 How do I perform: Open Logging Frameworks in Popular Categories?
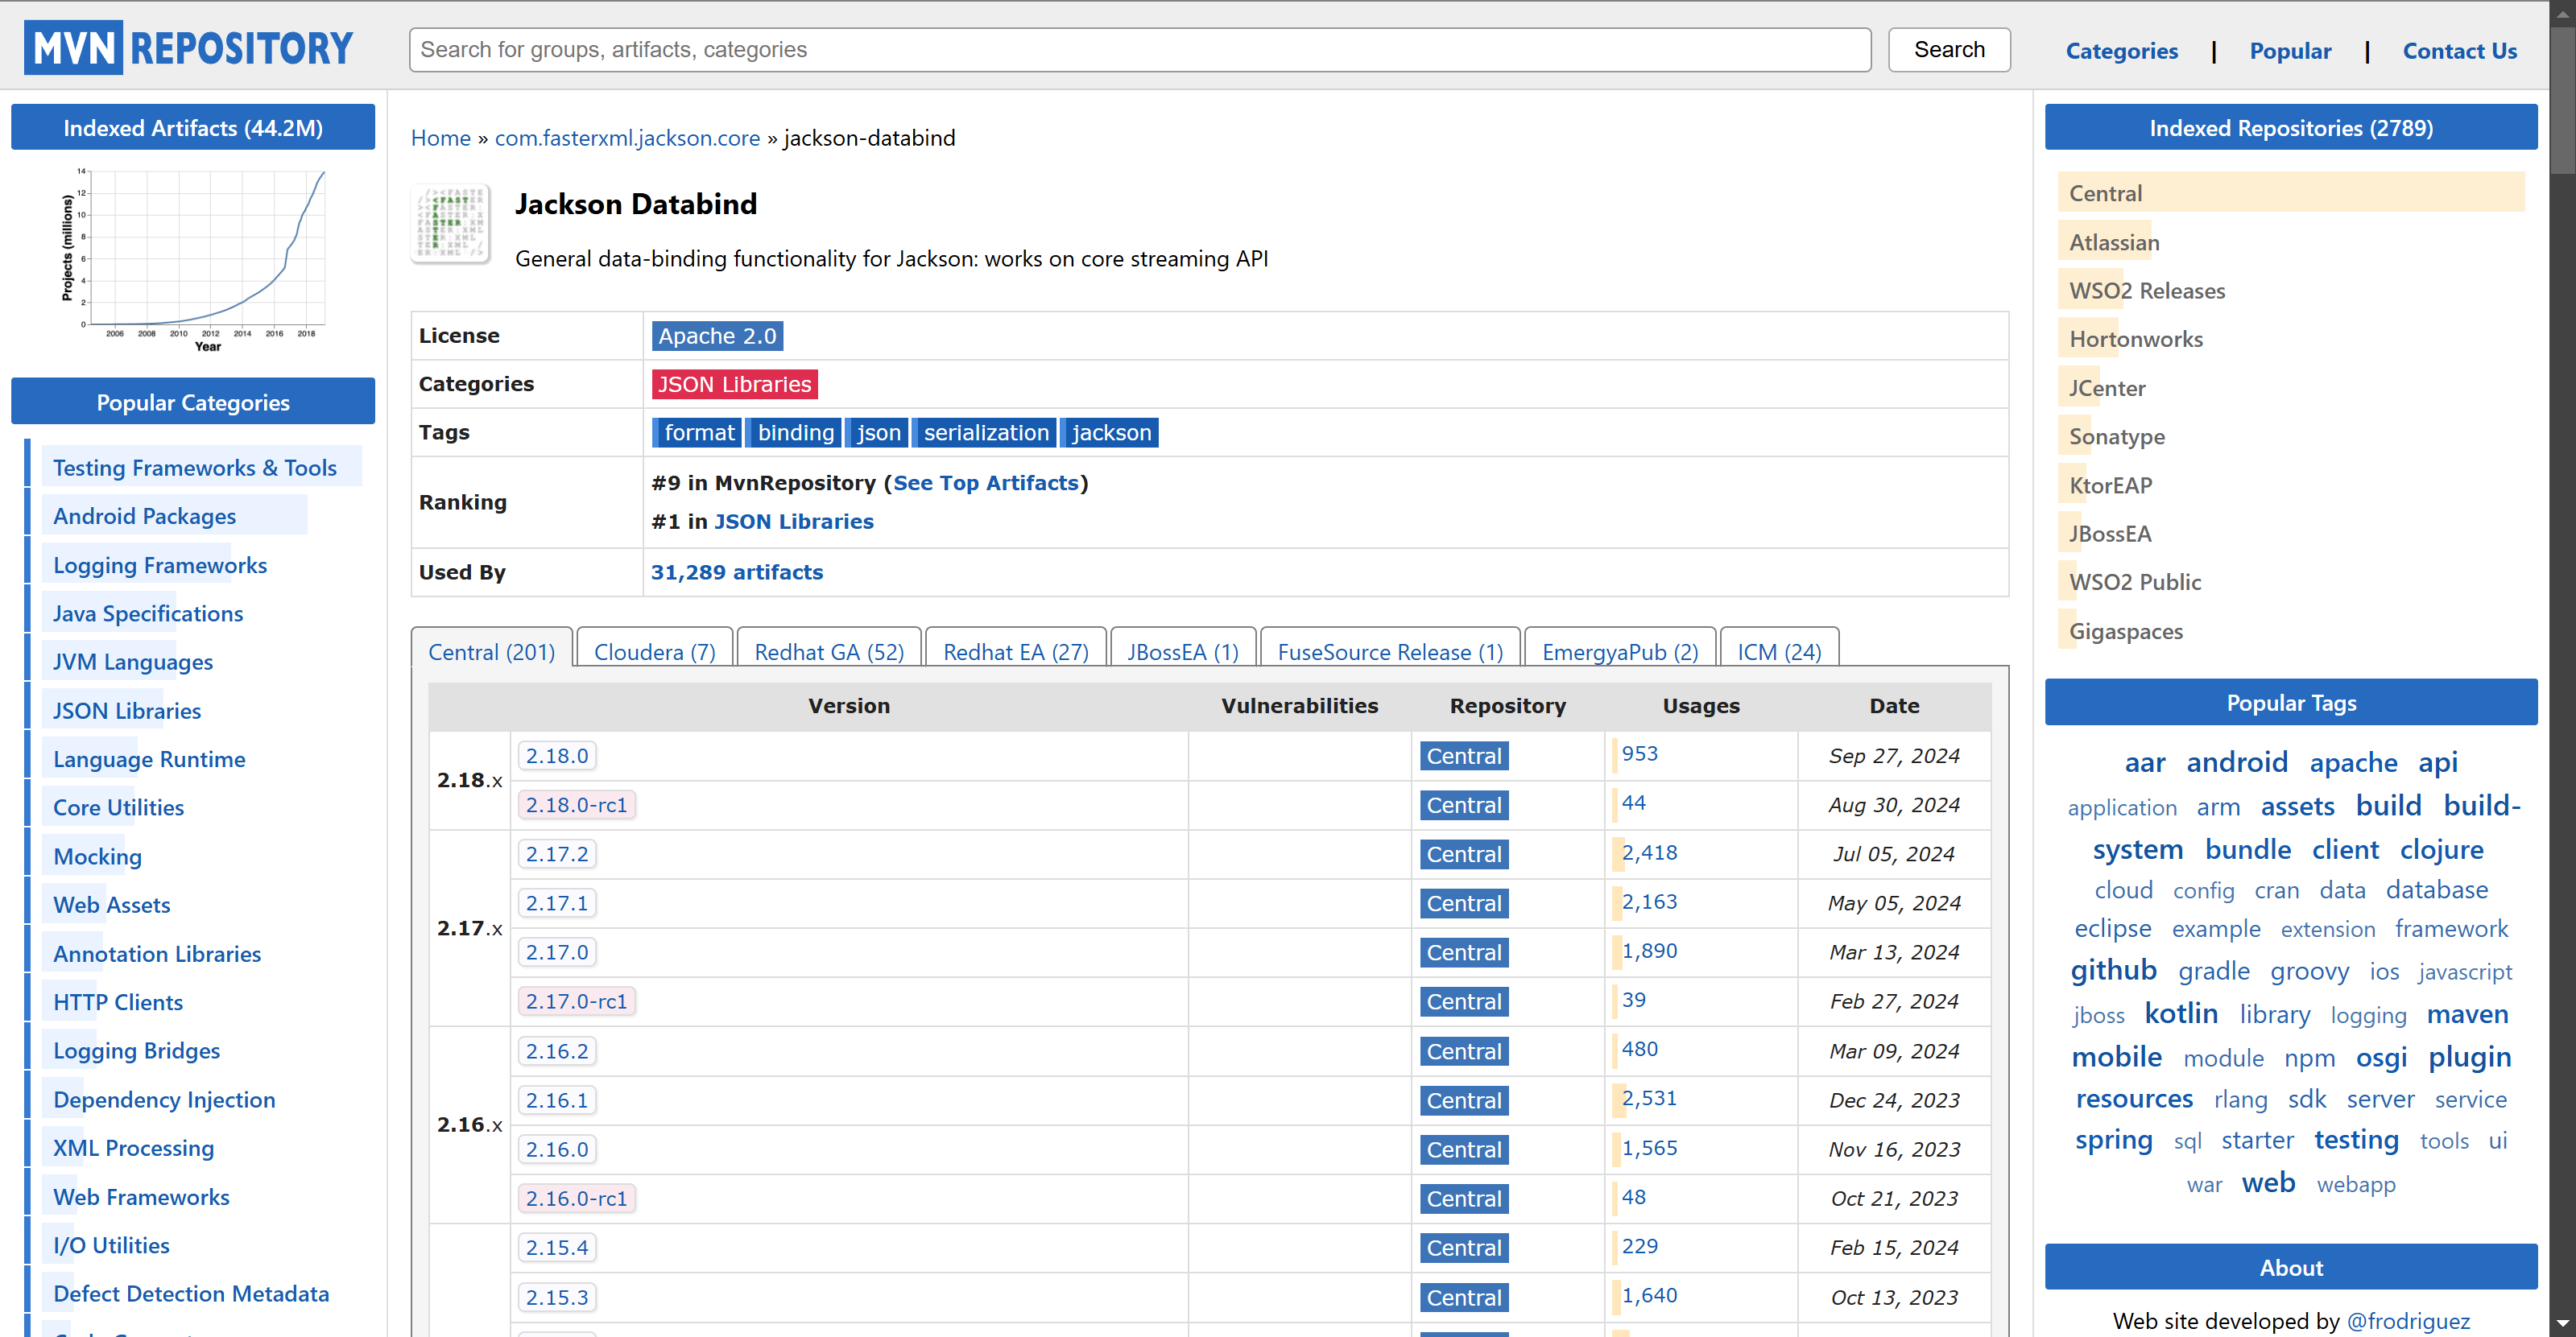(x=160, y=564)
